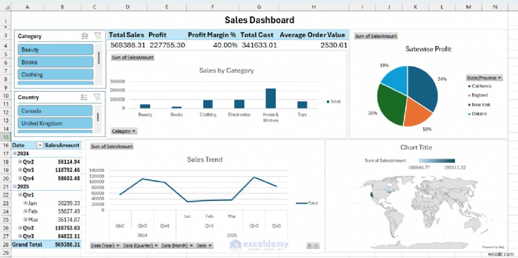Select Grand Total cell in pivot table
The width and height of the screenshot is (518, 258).
click(x=27, y=244)
